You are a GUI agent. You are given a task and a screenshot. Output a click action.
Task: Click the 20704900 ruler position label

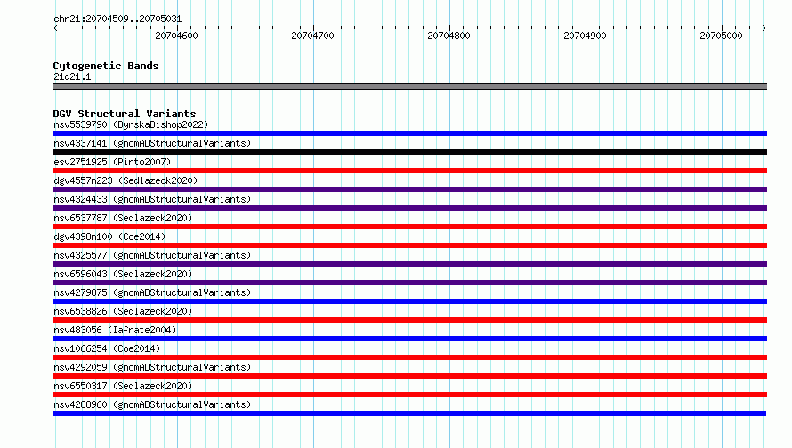(x=585, y=36)
